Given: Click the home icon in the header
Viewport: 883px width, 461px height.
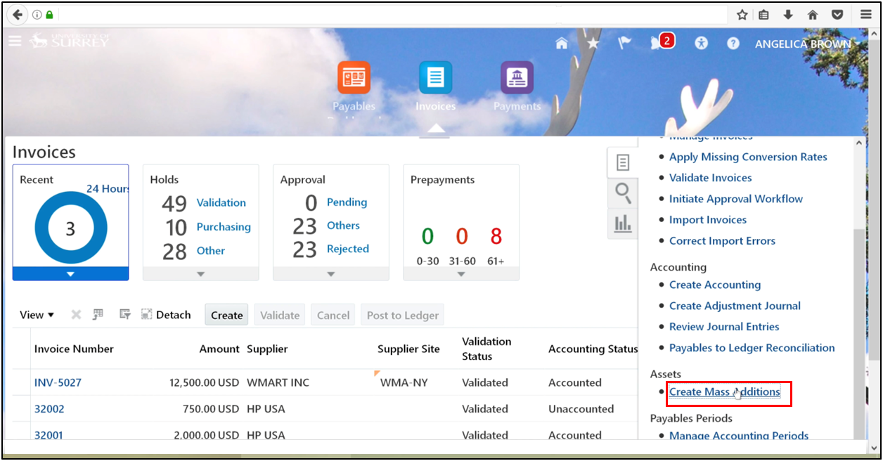Looking at the screenshot, I should [561, 43].
